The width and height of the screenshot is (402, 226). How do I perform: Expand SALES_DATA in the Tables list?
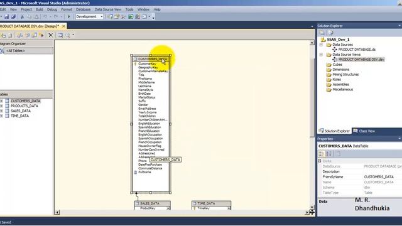tap(1, 111)
